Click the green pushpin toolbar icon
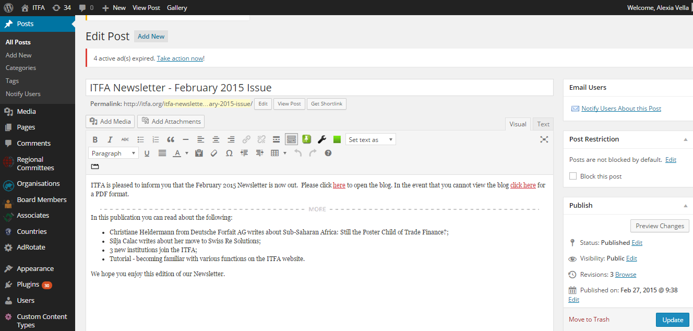Screen dimensions: 693x331 click(x=307, y=139)
